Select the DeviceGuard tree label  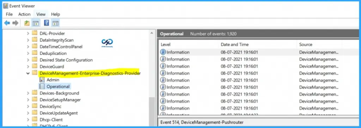point(52,67)
